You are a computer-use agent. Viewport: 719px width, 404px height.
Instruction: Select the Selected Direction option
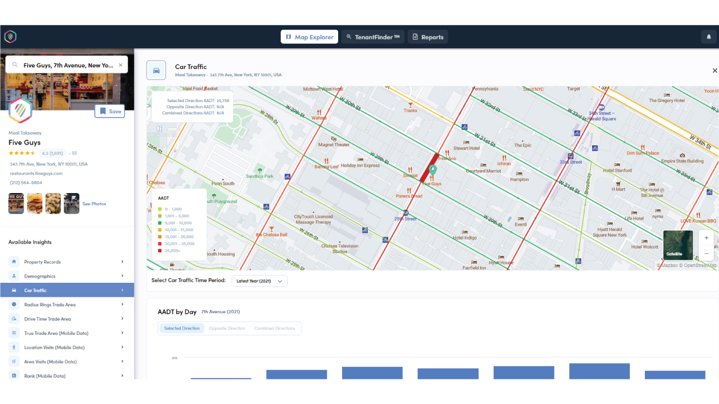(182, 328)
